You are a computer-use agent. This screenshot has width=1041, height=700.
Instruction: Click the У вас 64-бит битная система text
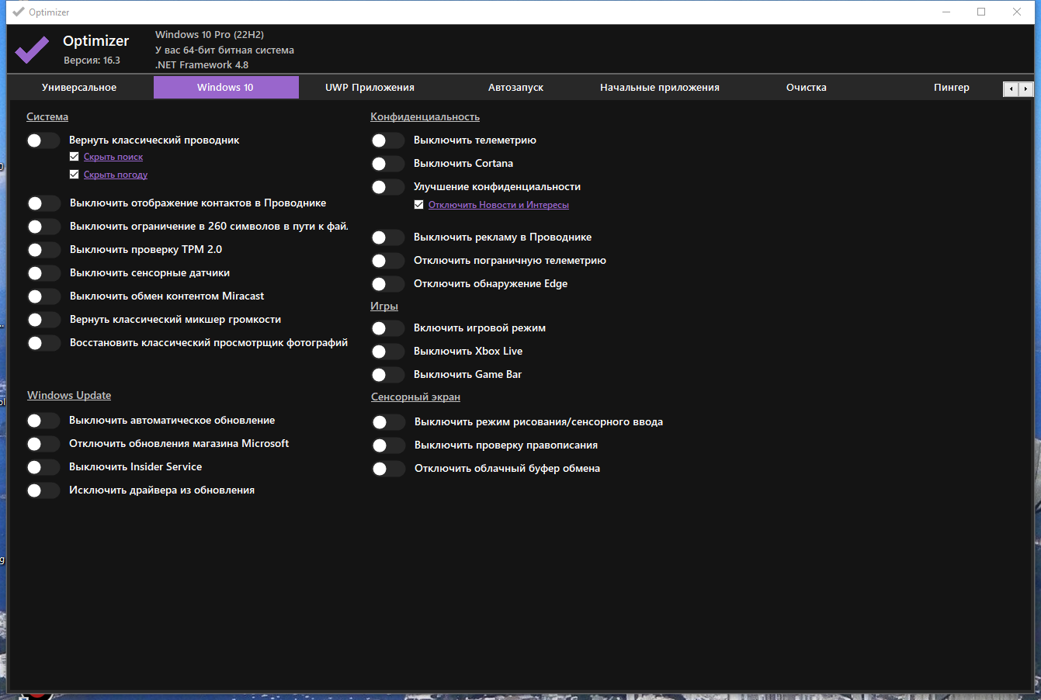[224, 50]
